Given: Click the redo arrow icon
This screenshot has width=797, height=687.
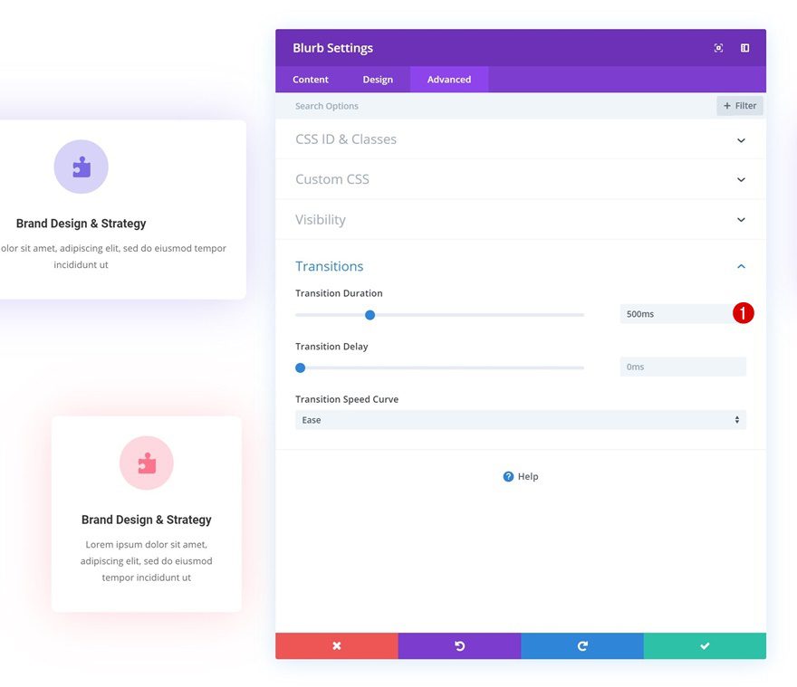Looking at the screenshot, I should tap(581, 645).
